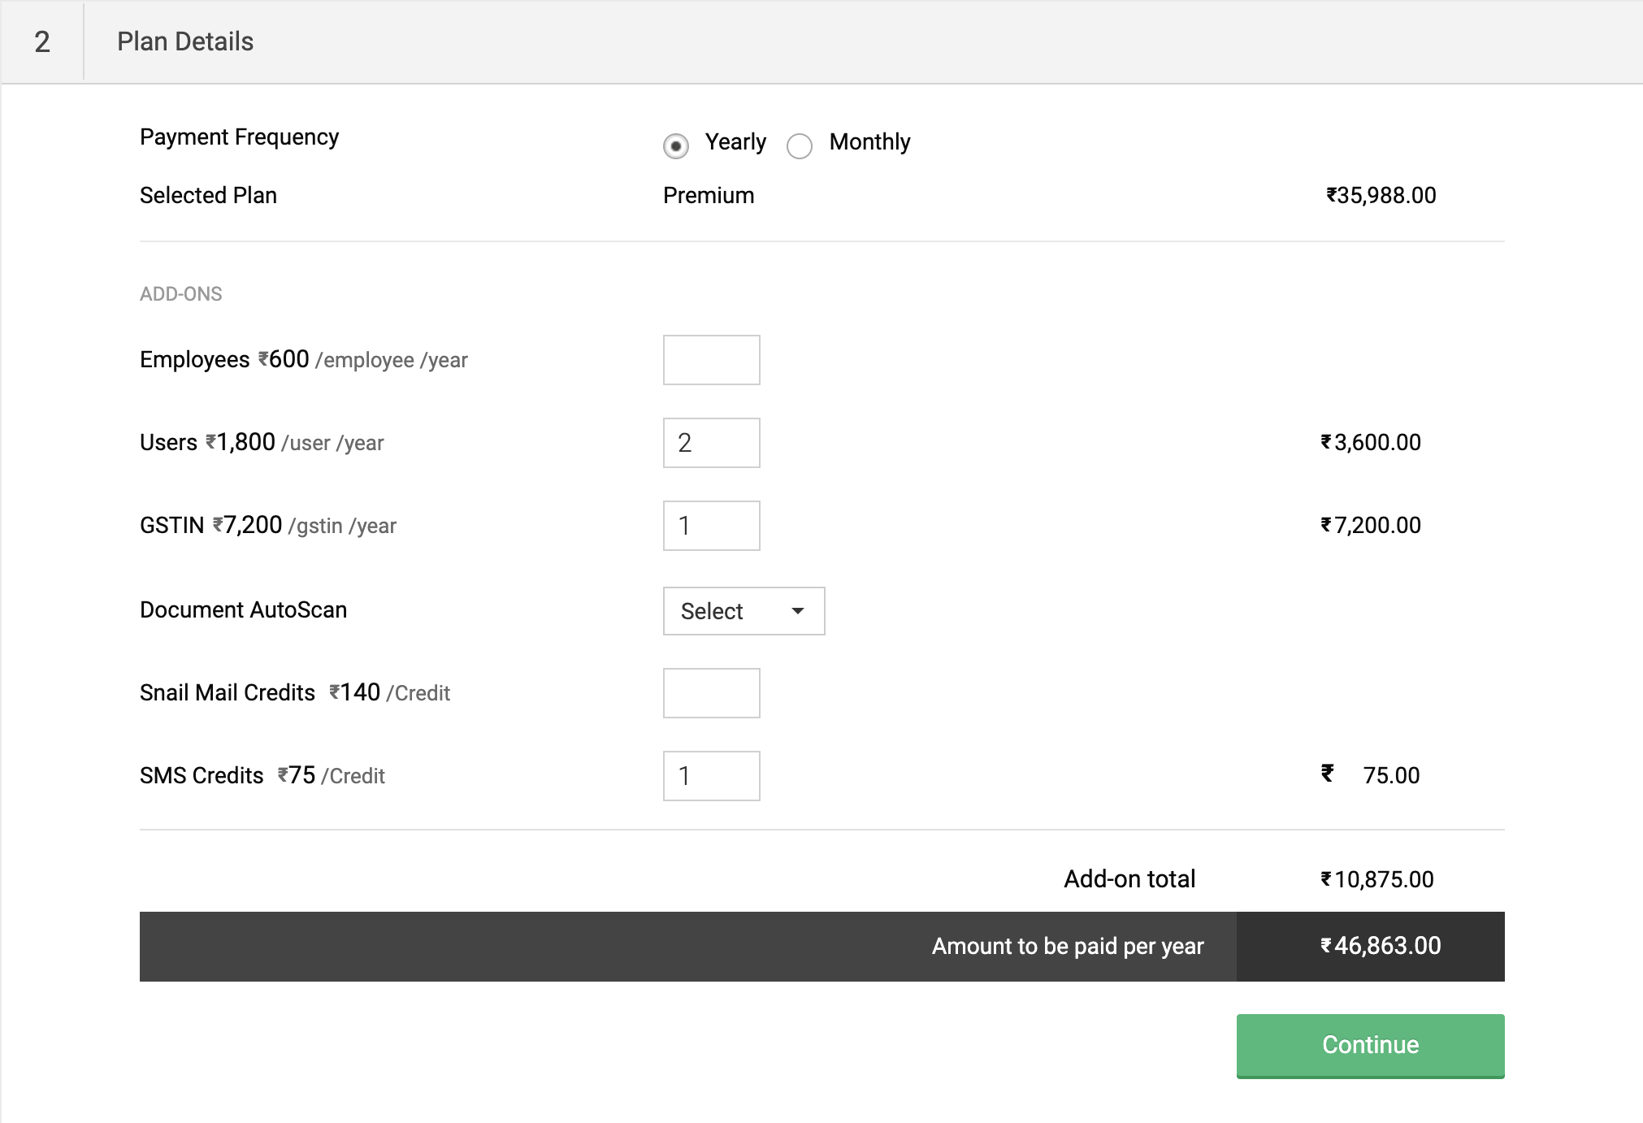Click the Snail Mail Credits ₹140 label
Image resolution: width=1643 pixels, height=1123 pixels.
pyautogui.click(x=295, y=693)
